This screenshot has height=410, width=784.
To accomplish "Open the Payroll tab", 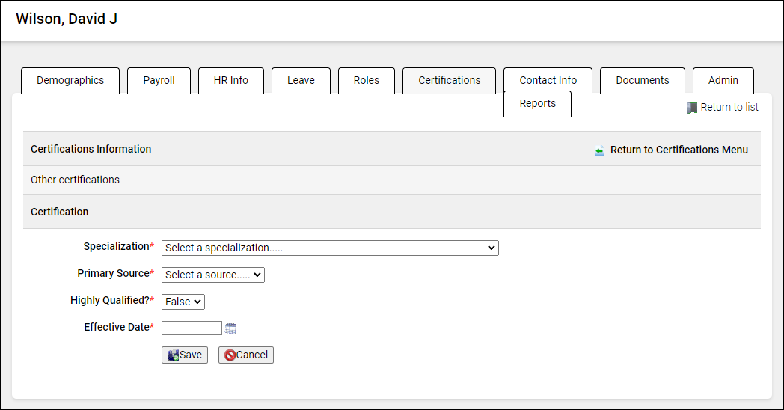I will (159, 80).
